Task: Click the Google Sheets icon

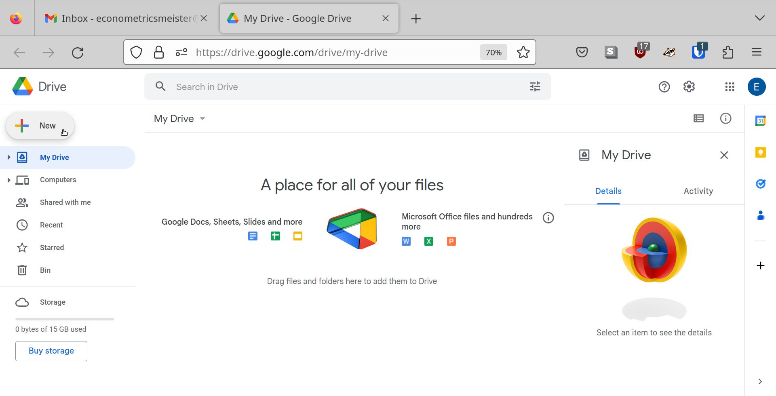Action: tap(275, 236)
